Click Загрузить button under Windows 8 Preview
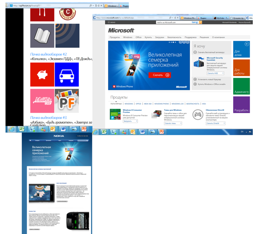Screen dimensions: 253x234 130,121
